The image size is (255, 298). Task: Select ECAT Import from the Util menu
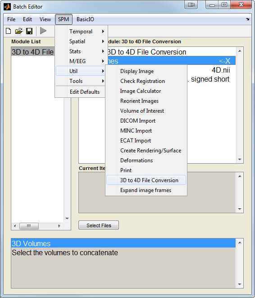coord(146,141)
